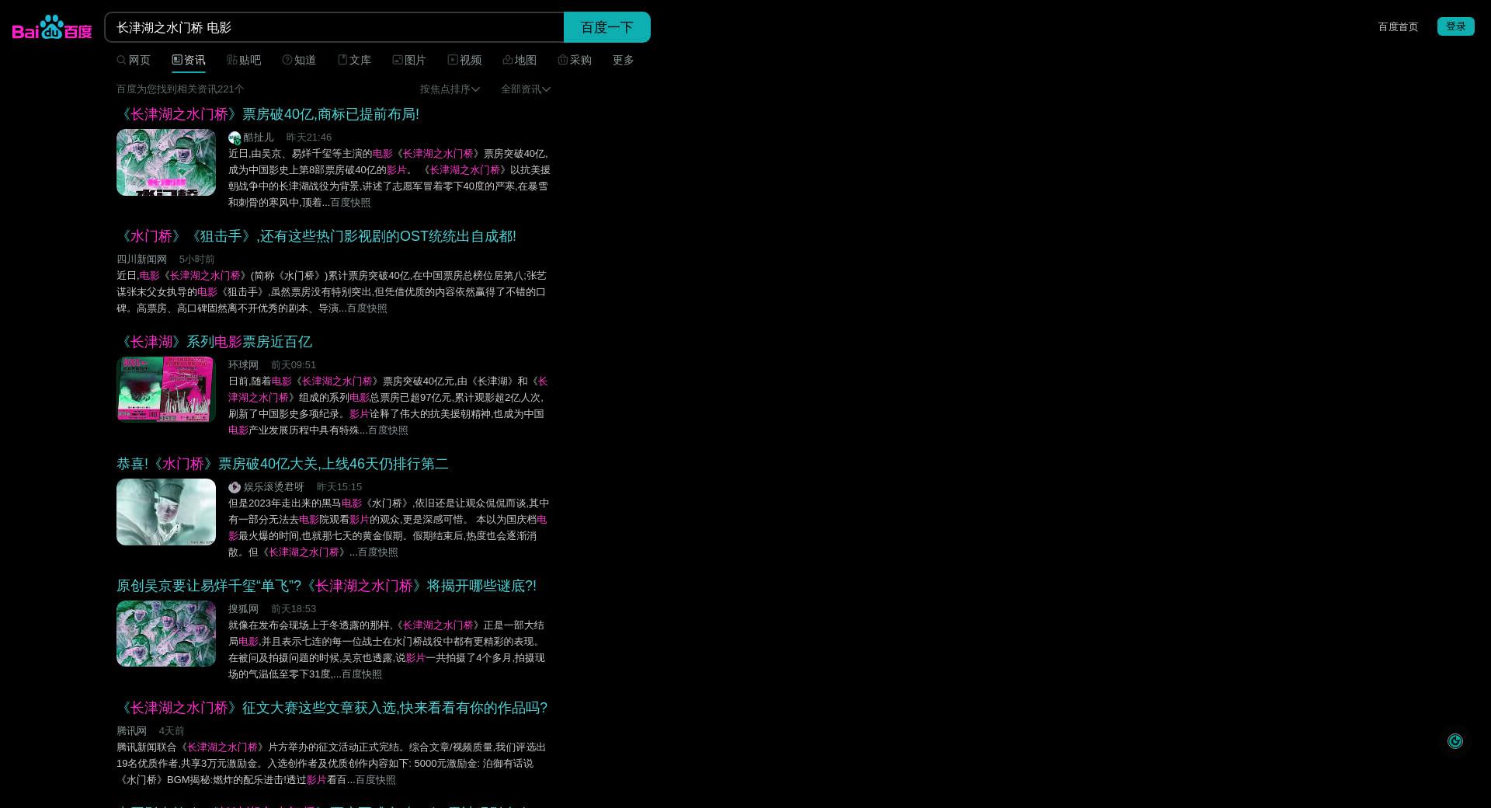Viewport: 1491px width, 808px height.
Task: Switch to the 贴吧 tab
Action: tap(244, 60)
